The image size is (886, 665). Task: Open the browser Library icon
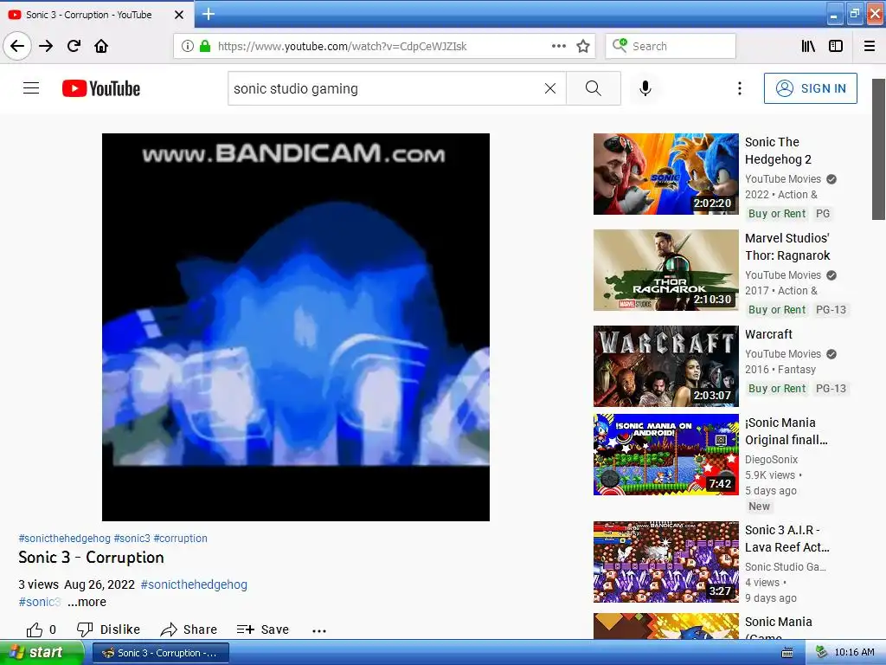point(809,46)
